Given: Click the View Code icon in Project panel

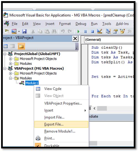Looking at the screenshot, I should [6, 46].
